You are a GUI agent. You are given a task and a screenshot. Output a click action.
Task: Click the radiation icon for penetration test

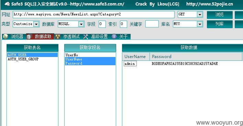(x=58, y=36)
